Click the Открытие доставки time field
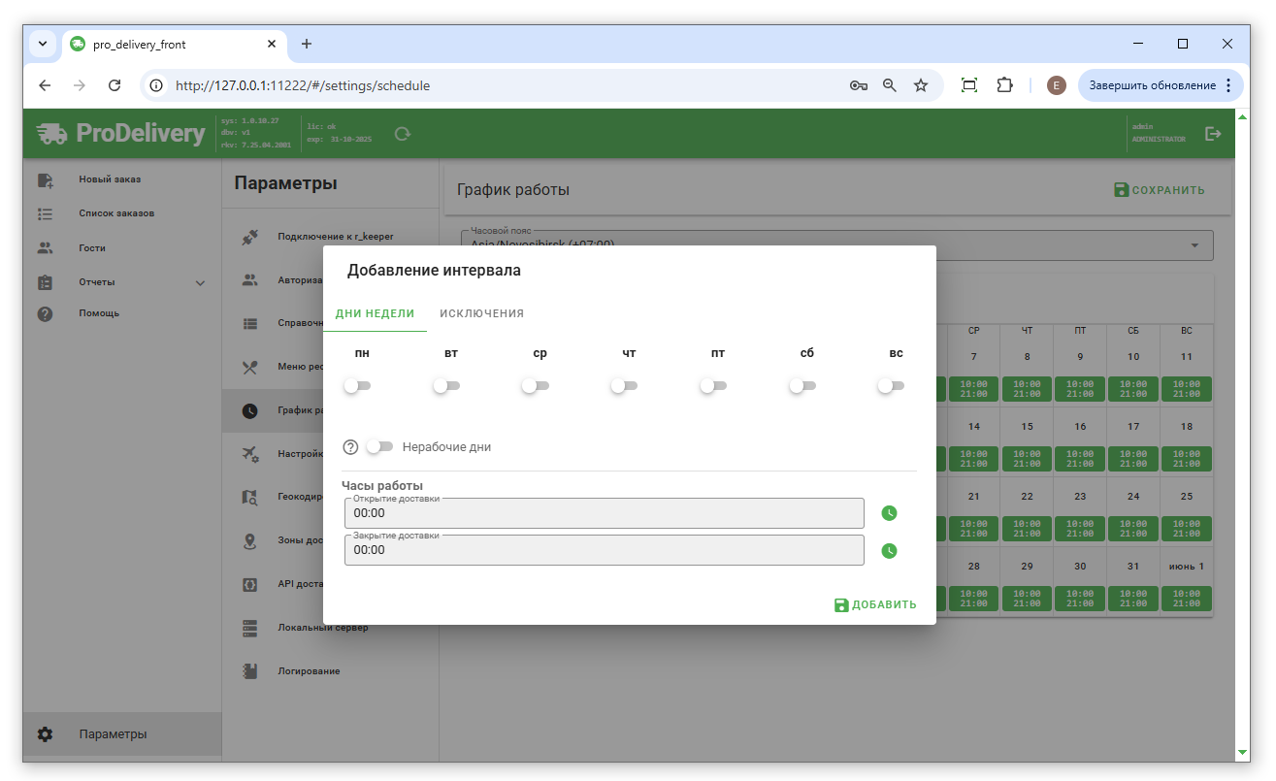Viewport: 1276px width, 781px height. pos(604,513)
